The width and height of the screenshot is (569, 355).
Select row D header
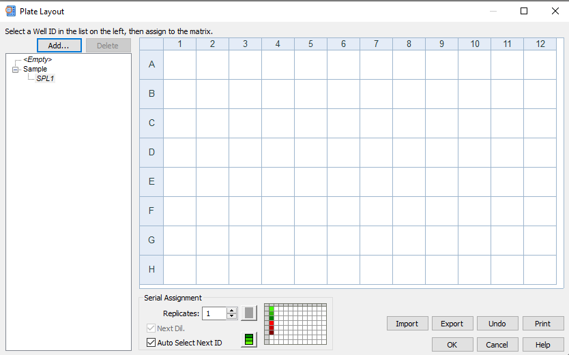click(x=151, y=153)
